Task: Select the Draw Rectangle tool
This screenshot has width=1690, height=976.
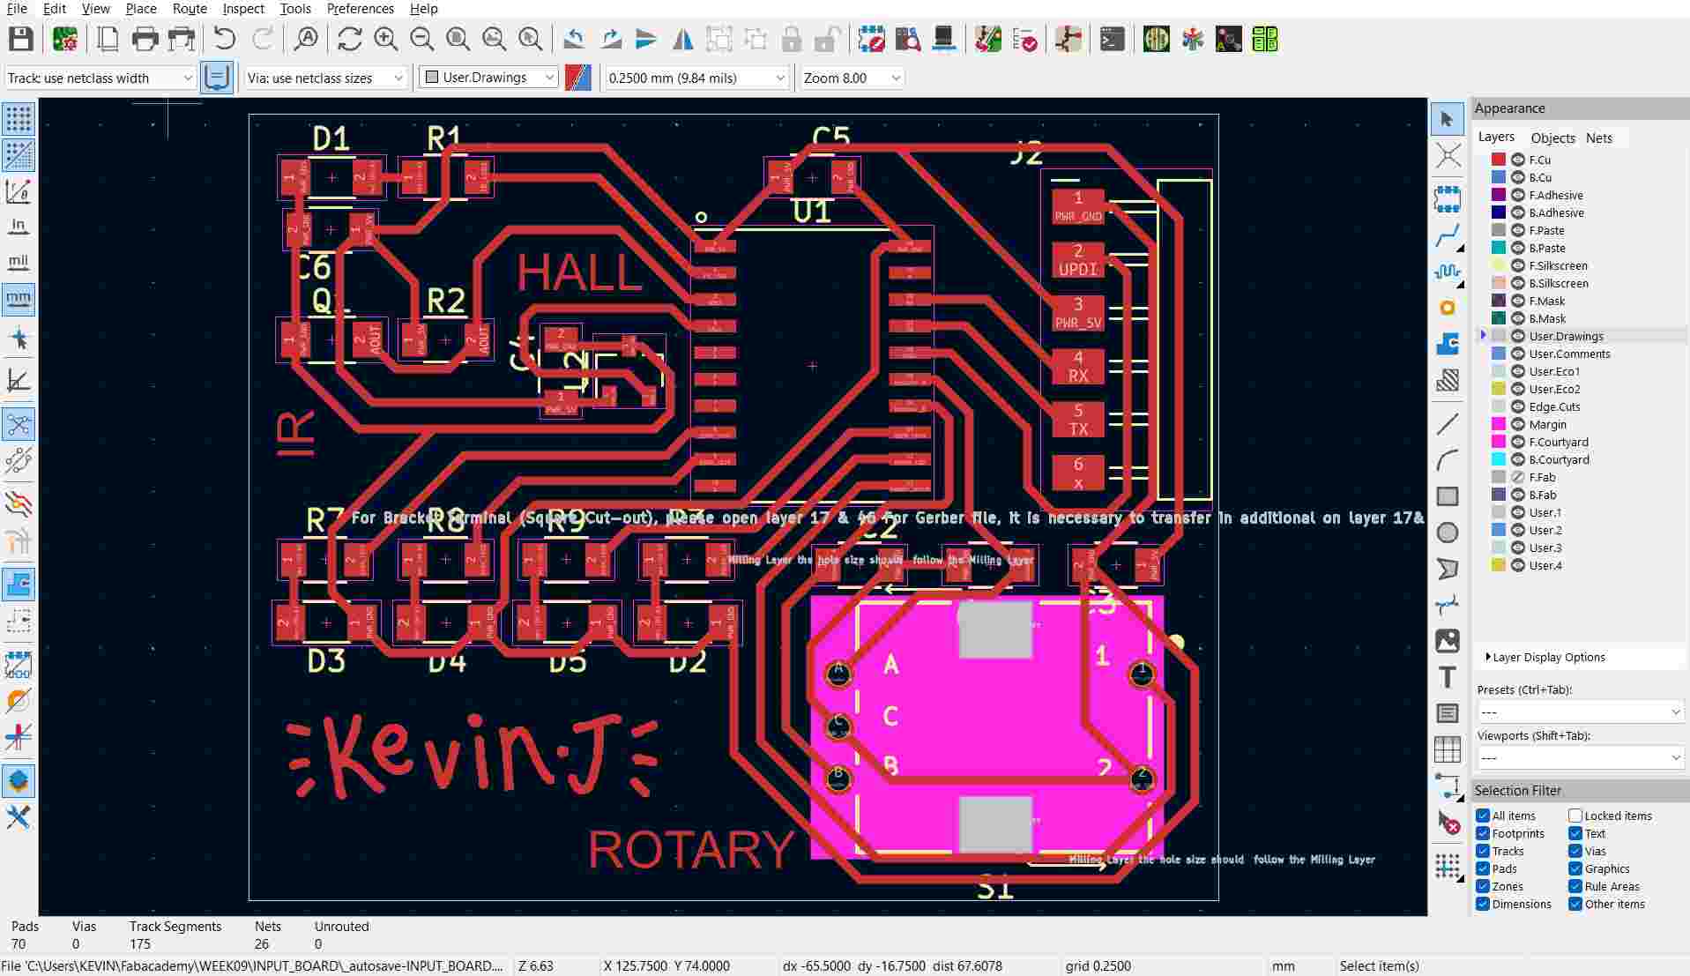Action: tap(1447, 496)
